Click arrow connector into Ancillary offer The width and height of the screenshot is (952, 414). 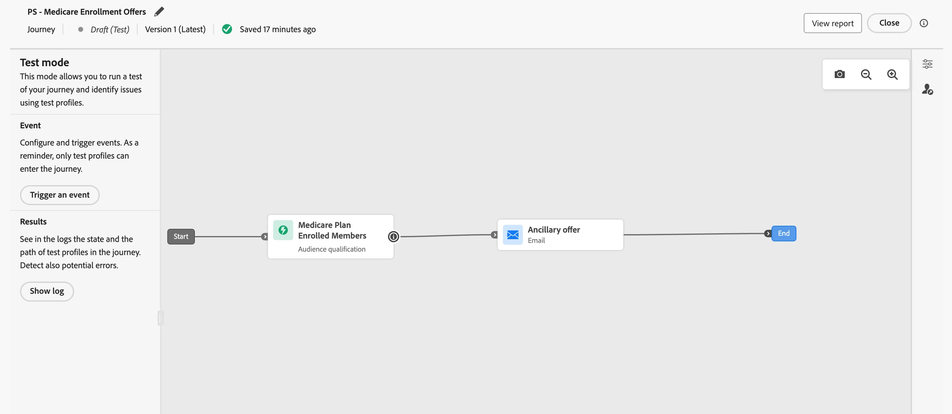point(494,235)
